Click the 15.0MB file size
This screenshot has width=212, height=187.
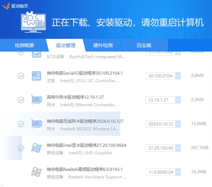click(x=199, y=124)
